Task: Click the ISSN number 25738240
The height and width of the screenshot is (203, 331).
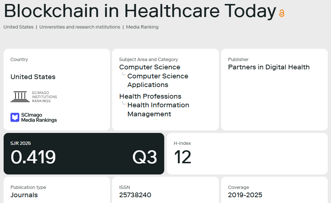Action: click(135, 195)
